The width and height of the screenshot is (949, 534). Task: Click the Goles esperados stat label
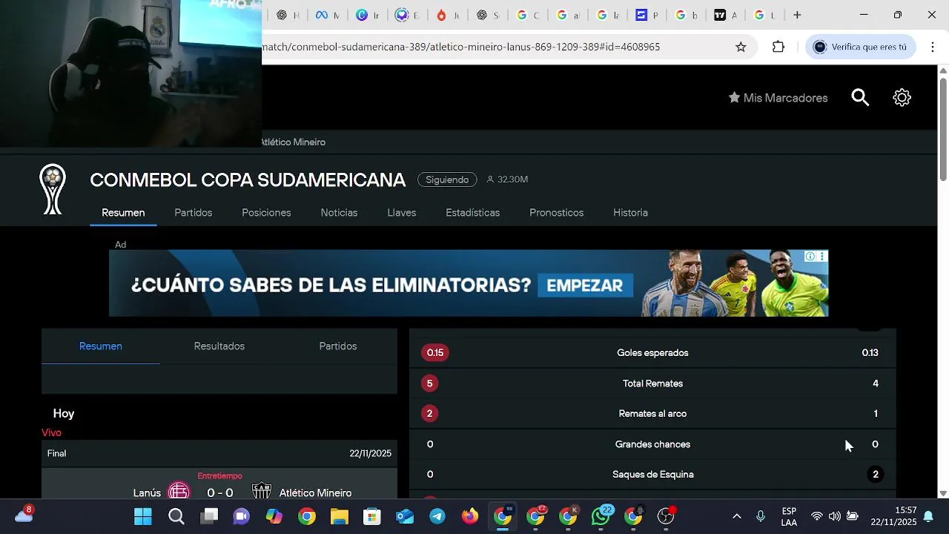coord(652,353)
